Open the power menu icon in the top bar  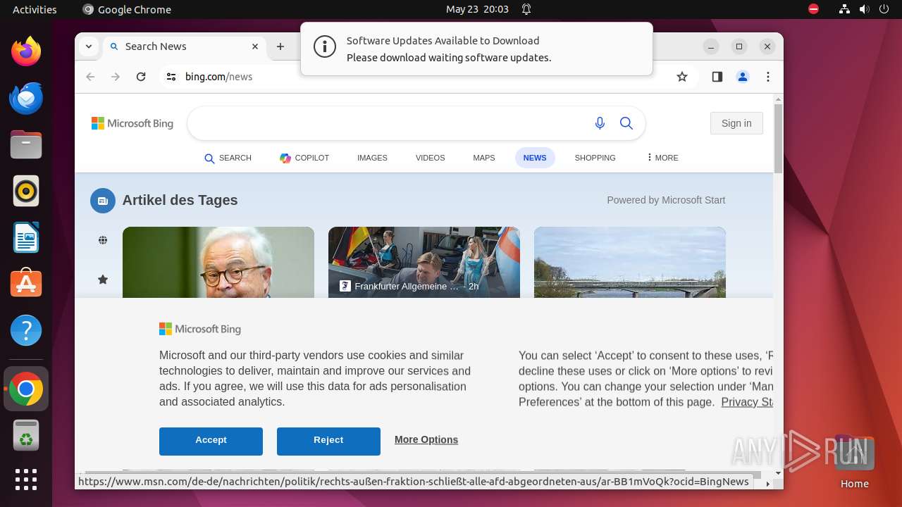point(884,9)
